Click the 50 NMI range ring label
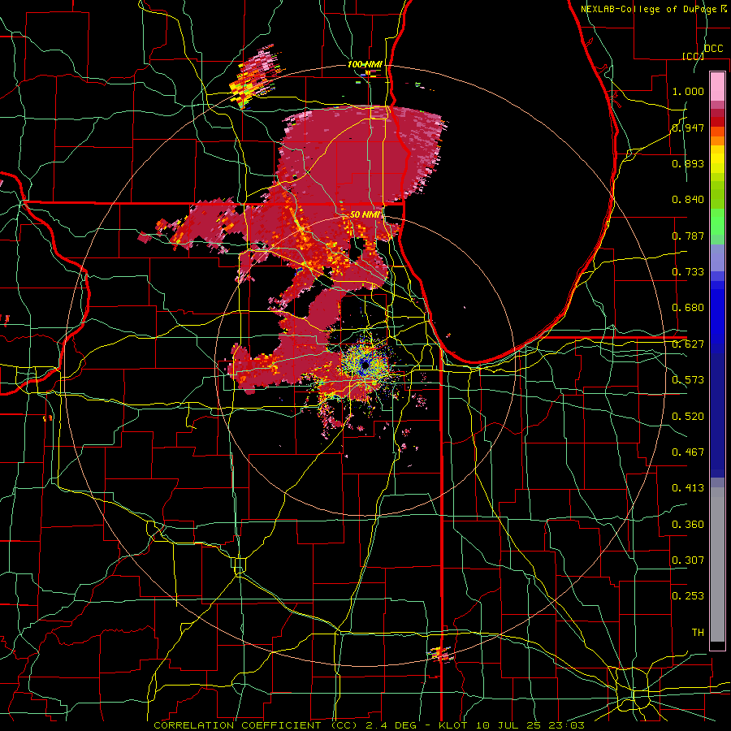This screenshot has height=731, width=731. click(x=365, y=215)
